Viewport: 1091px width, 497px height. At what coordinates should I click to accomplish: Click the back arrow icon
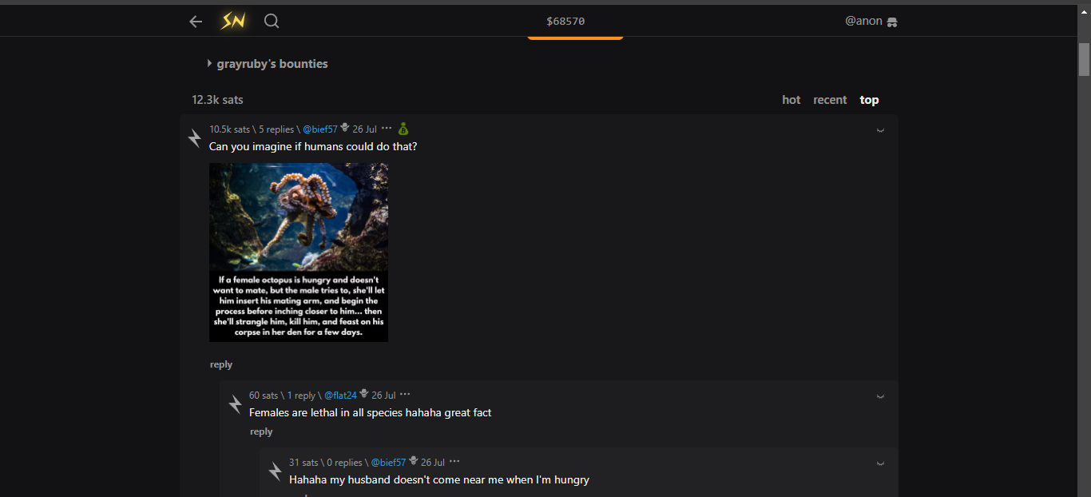[196, 22]
